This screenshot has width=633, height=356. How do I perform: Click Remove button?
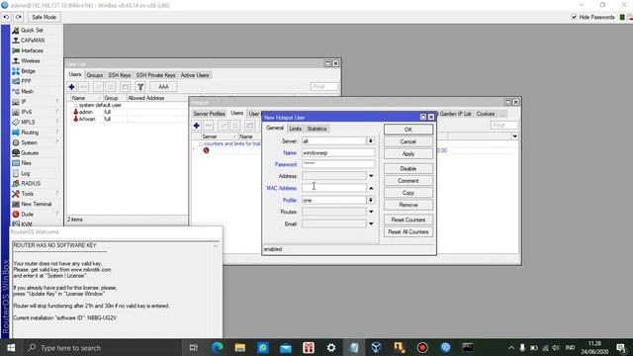click(x=408, y=205)
